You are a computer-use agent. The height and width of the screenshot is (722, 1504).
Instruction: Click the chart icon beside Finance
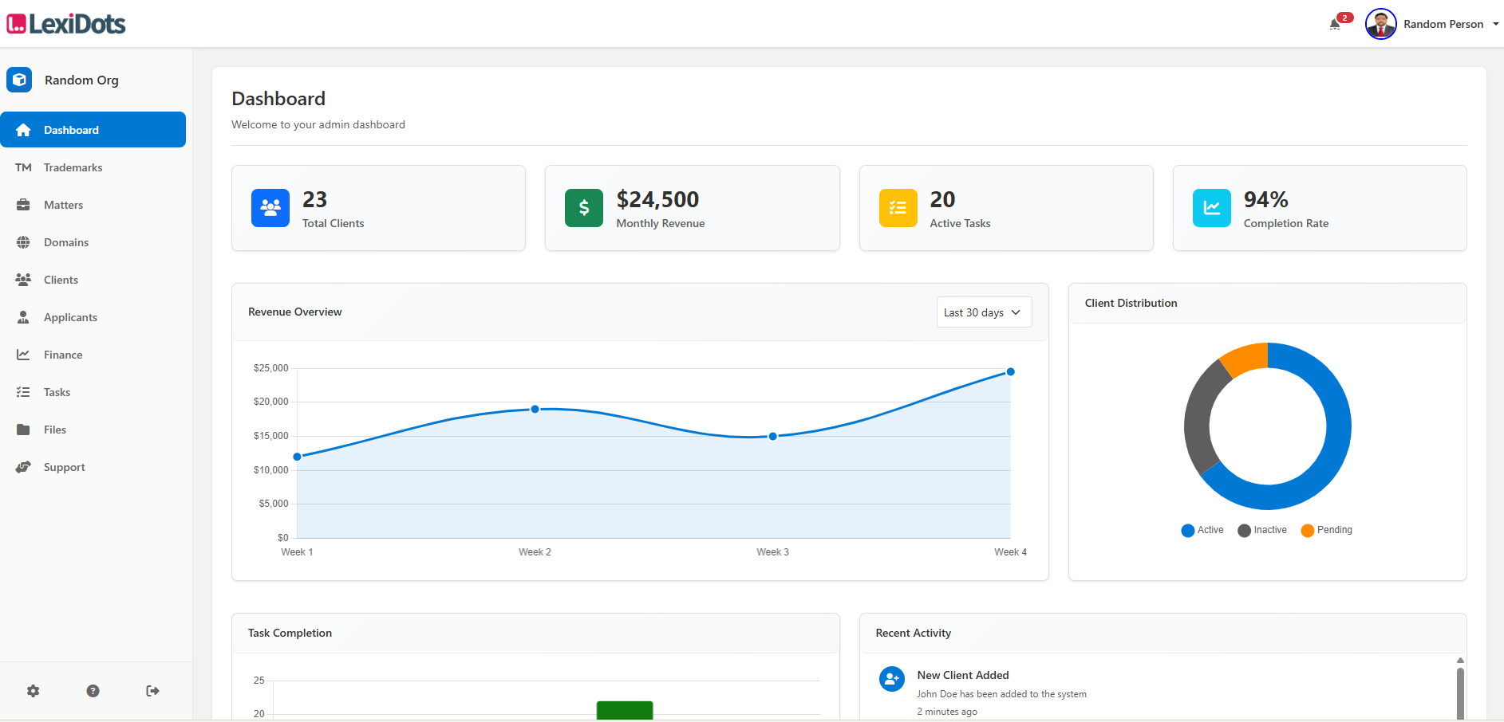coord(23,355)
